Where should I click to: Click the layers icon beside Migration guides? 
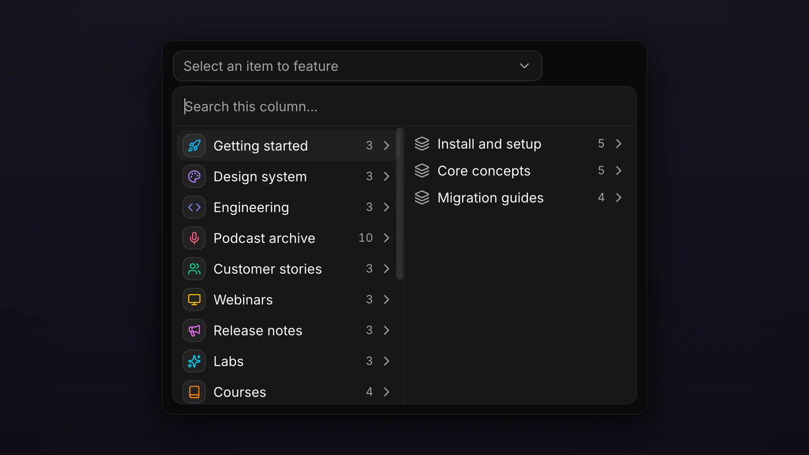point(422,198)
